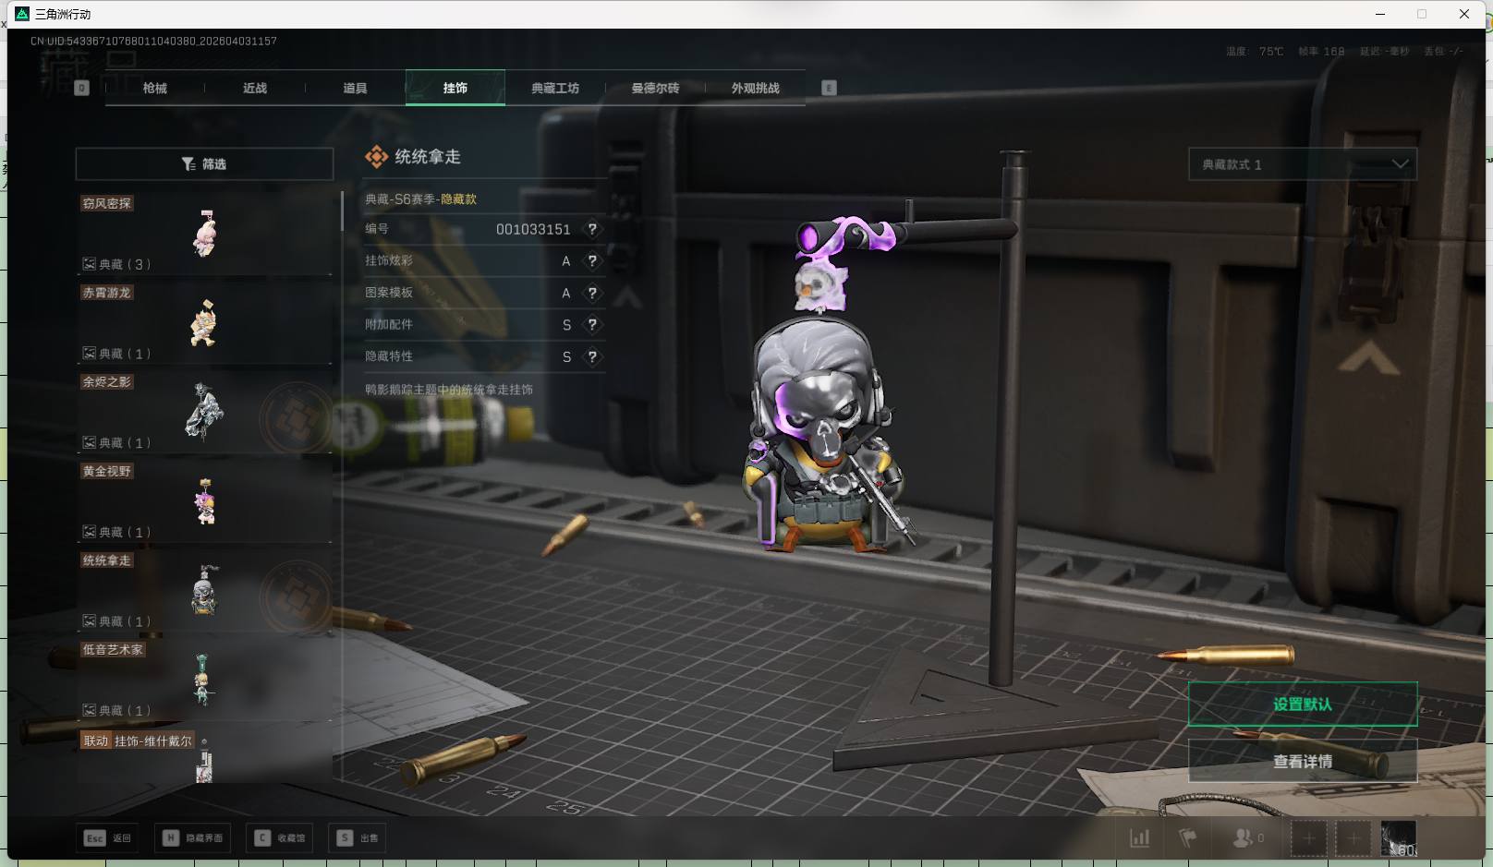Open the friends icon showing 0
Viewport: 1493px width, 867px height.
[1248, 838]
